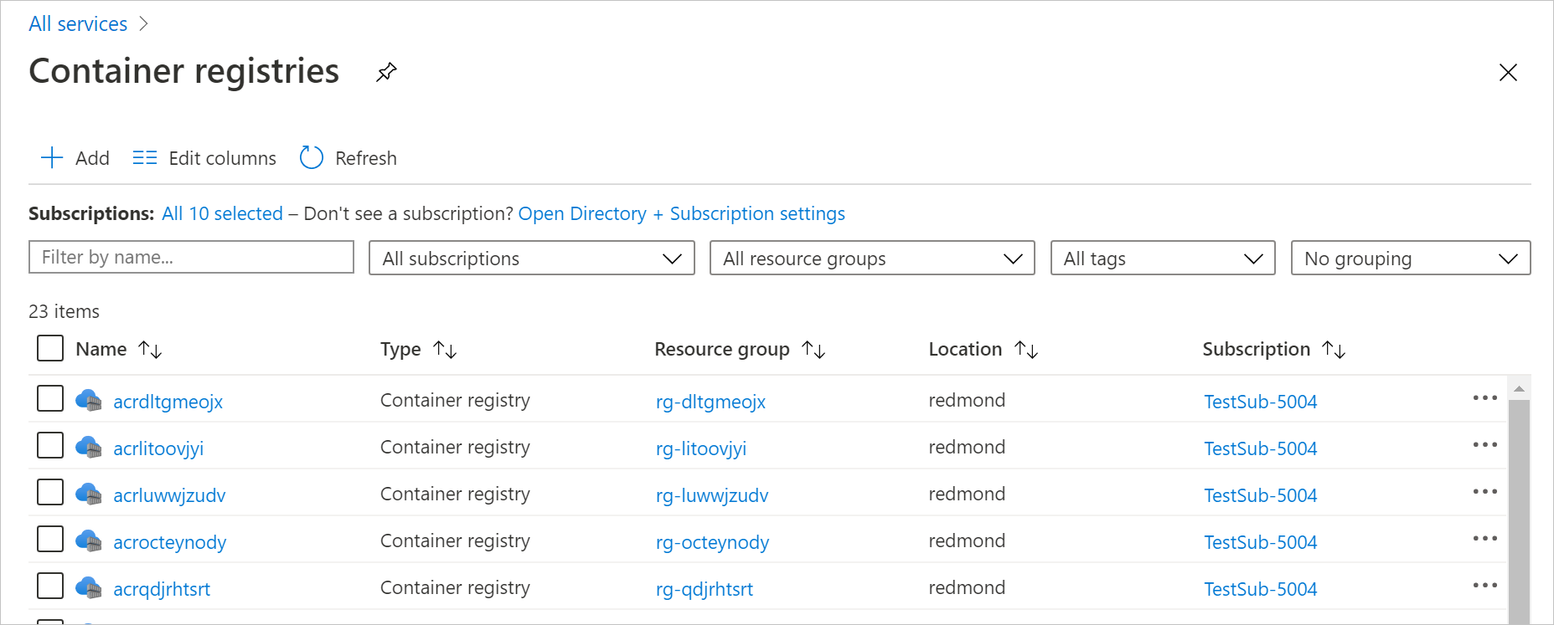Sort by Location column arrows

(x=1026, y=350)
